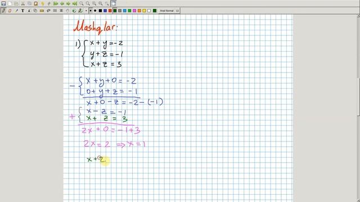Open an existing journal file
360x202 pixels.
pyautogui.click(x=16, y=4)
